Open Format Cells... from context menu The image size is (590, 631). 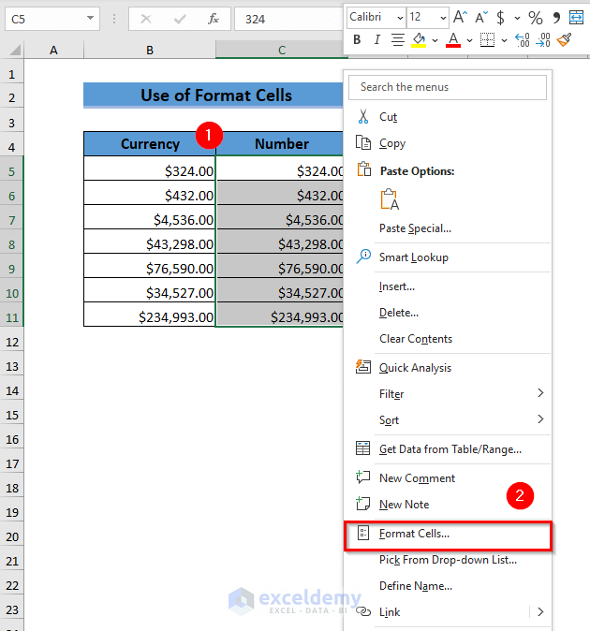click(x=448, y=534)
